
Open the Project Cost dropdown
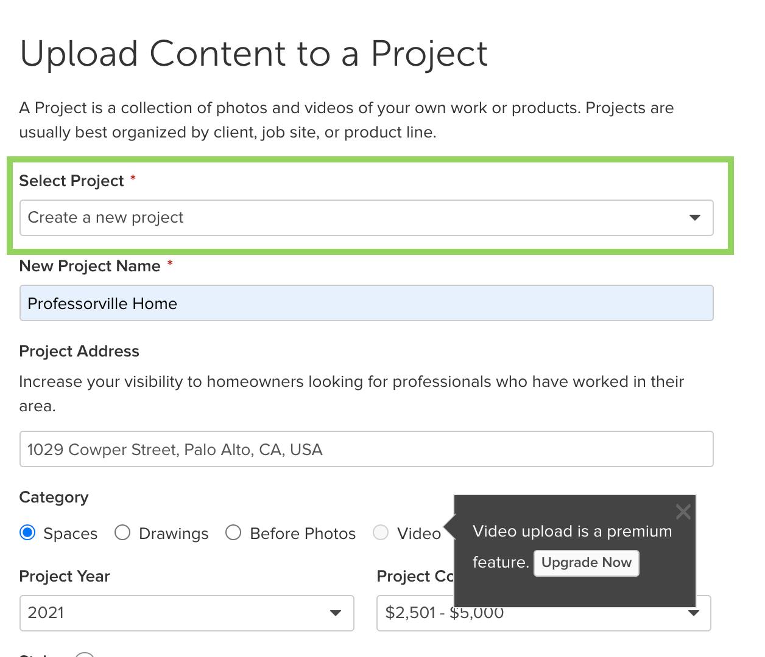pos(543,613)
